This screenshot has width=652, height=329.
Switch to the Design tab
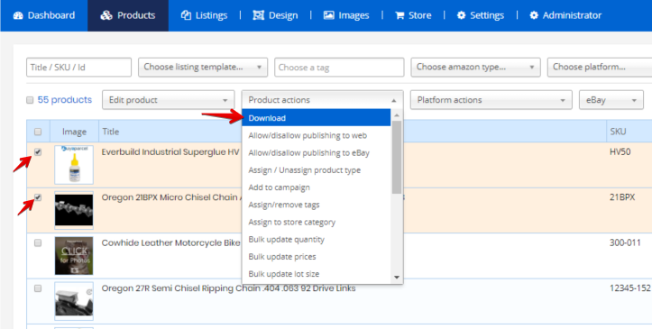[x=275, y=15]
